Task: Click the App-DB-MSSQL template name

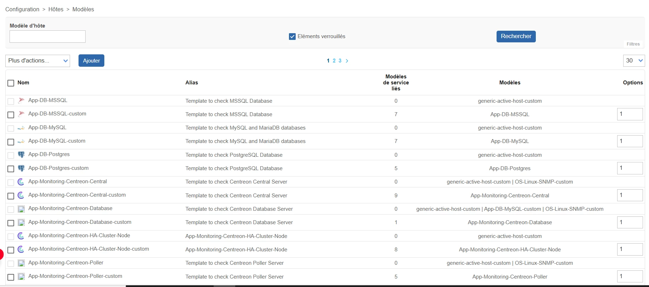Action: point(48,100)
